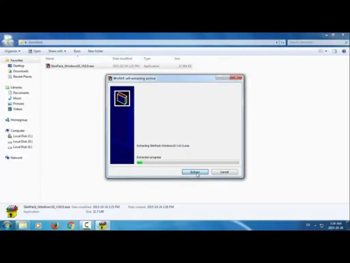Select SkinPack_Windows10_V10.0.exe file in list
The image size is (350, 263).
(119, 66)
